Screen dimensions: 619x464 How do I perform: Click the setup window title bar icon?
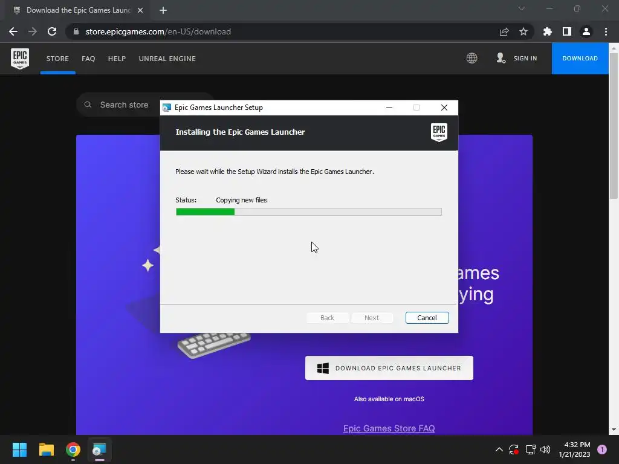pos(167,108)
